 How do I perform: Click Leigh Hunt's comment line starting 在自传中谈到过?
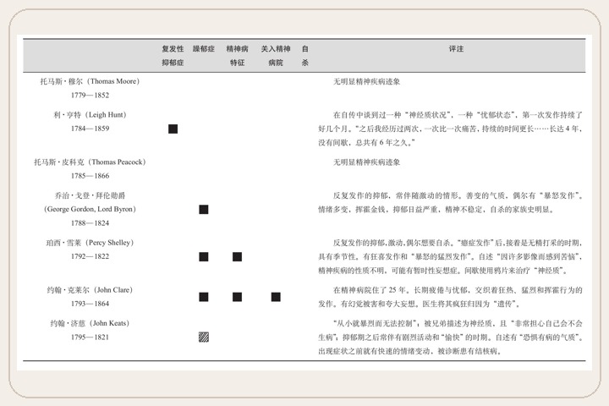click(458, 115)
